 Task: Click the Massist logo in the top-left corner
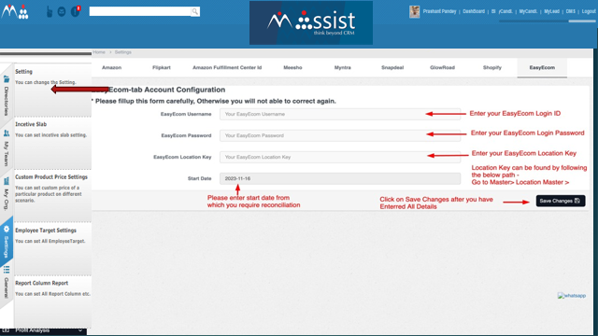tap(15, 11)
